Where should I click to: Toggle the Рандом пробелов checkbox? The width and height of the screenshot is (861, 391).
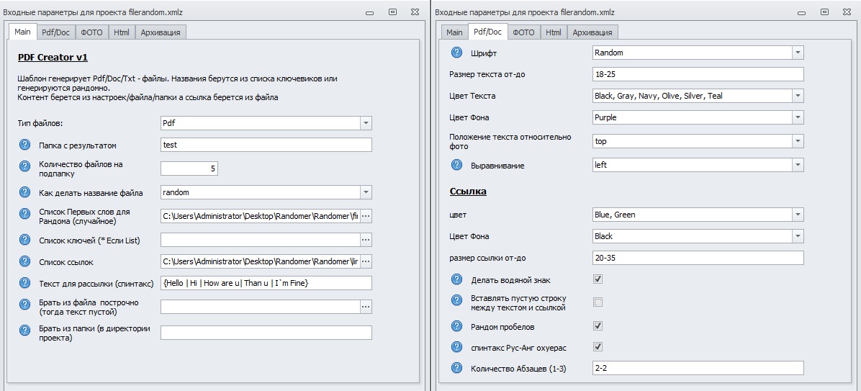tap(598, 325)
